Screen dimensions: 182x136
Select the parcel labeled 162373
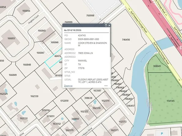(x=122, y=122)
